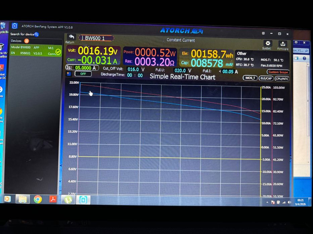
Task: Click the Action Center flag icon in system tray
Action: point(273,202)
